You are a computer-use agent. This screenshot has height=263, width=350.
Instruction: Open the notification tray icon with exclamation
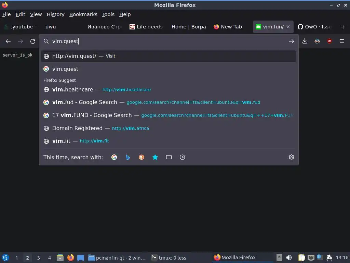click(320, 258)
